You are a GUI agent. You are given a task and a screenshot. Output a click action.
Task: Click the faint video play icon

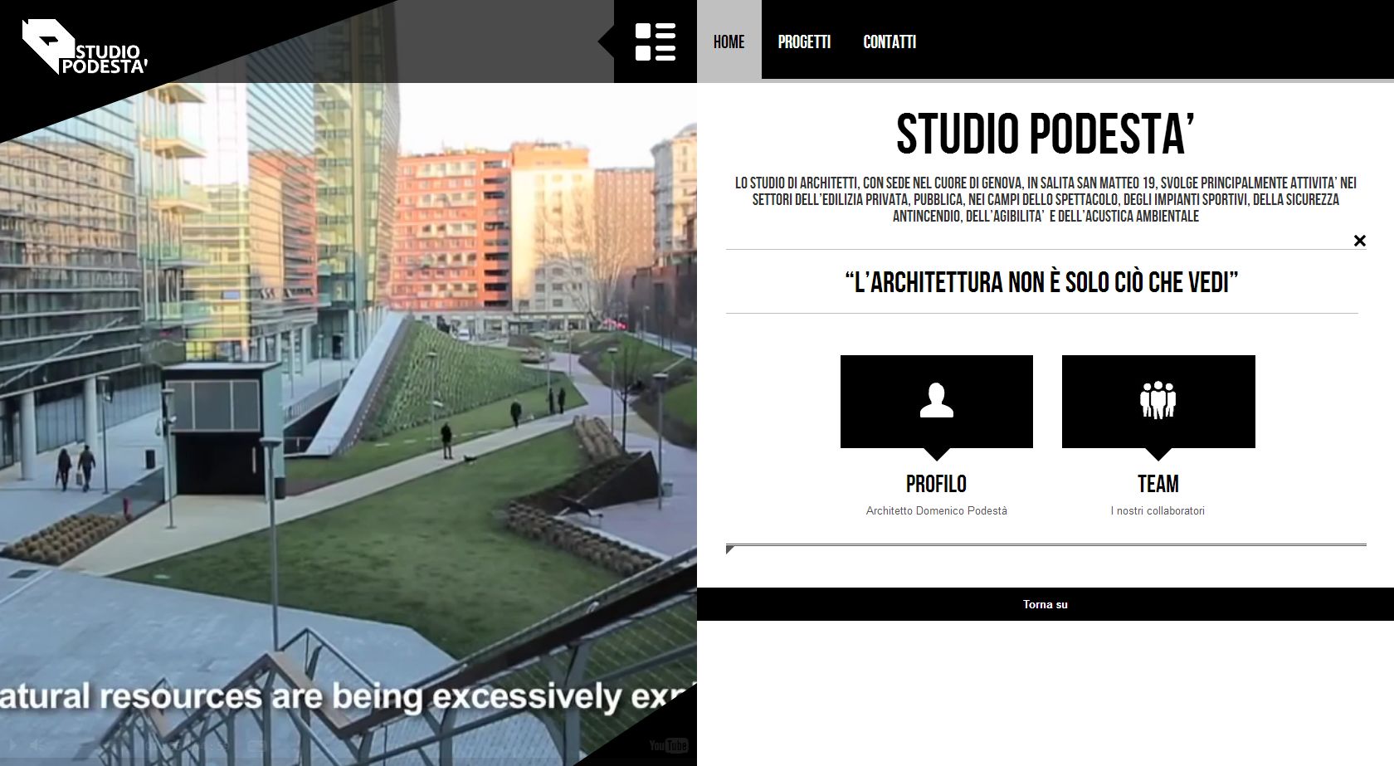pos(12,745)
